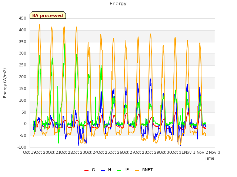Click the Energy chart title
The width and height of the screenshot is (237, 177).
[118, 4]
